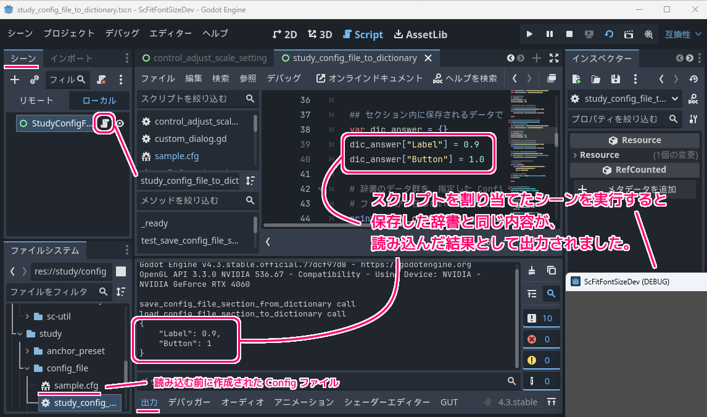
Task: Clear the output log with the broom icon
Action: (x=532, y=270)
